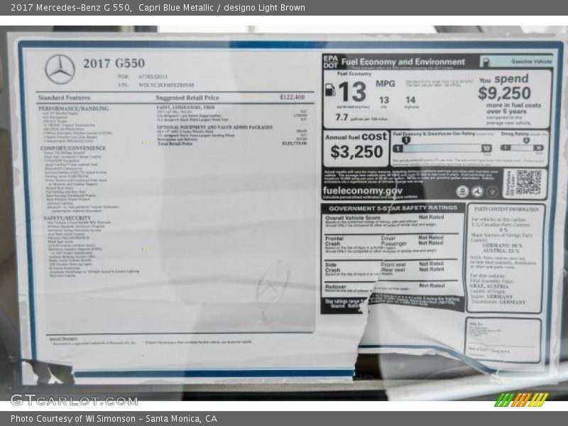Click the 'SAFETY/SECURITY' section heading
The image size is (568, 426).
coord(67,218)
